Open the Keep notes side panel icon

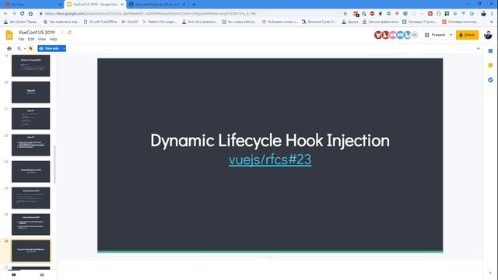click(x=490, y=65)
